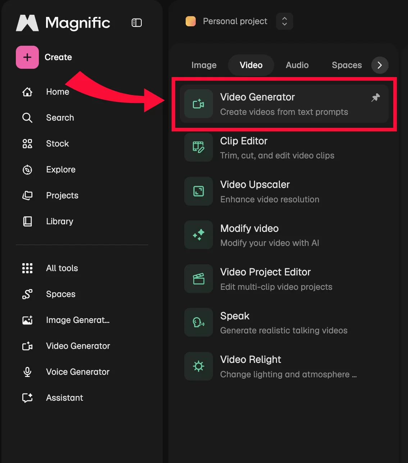The image size is (408, 463).
Task: Click the Library book icon
Action: click(x=27, y=221)
